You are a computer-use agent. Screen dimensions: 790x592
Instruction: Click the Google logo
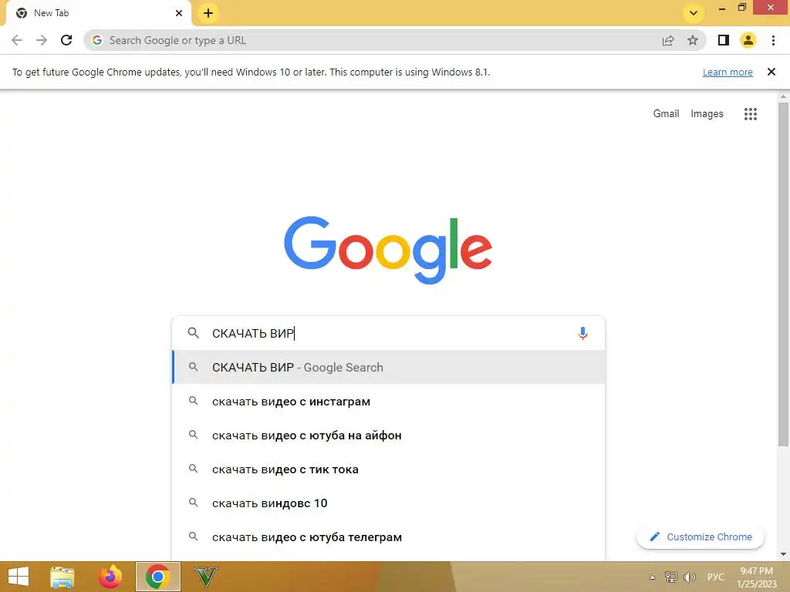(x=388, y=251)
